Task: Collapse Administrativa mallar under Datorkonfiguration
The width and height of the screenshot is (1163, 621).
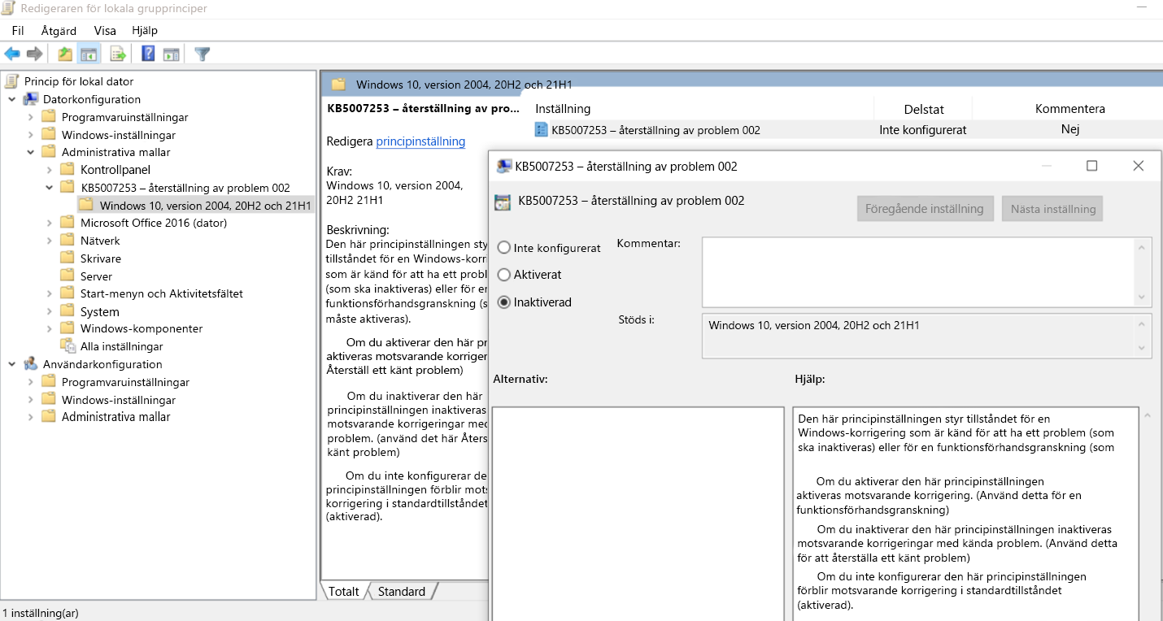Action: pos(31,152)
